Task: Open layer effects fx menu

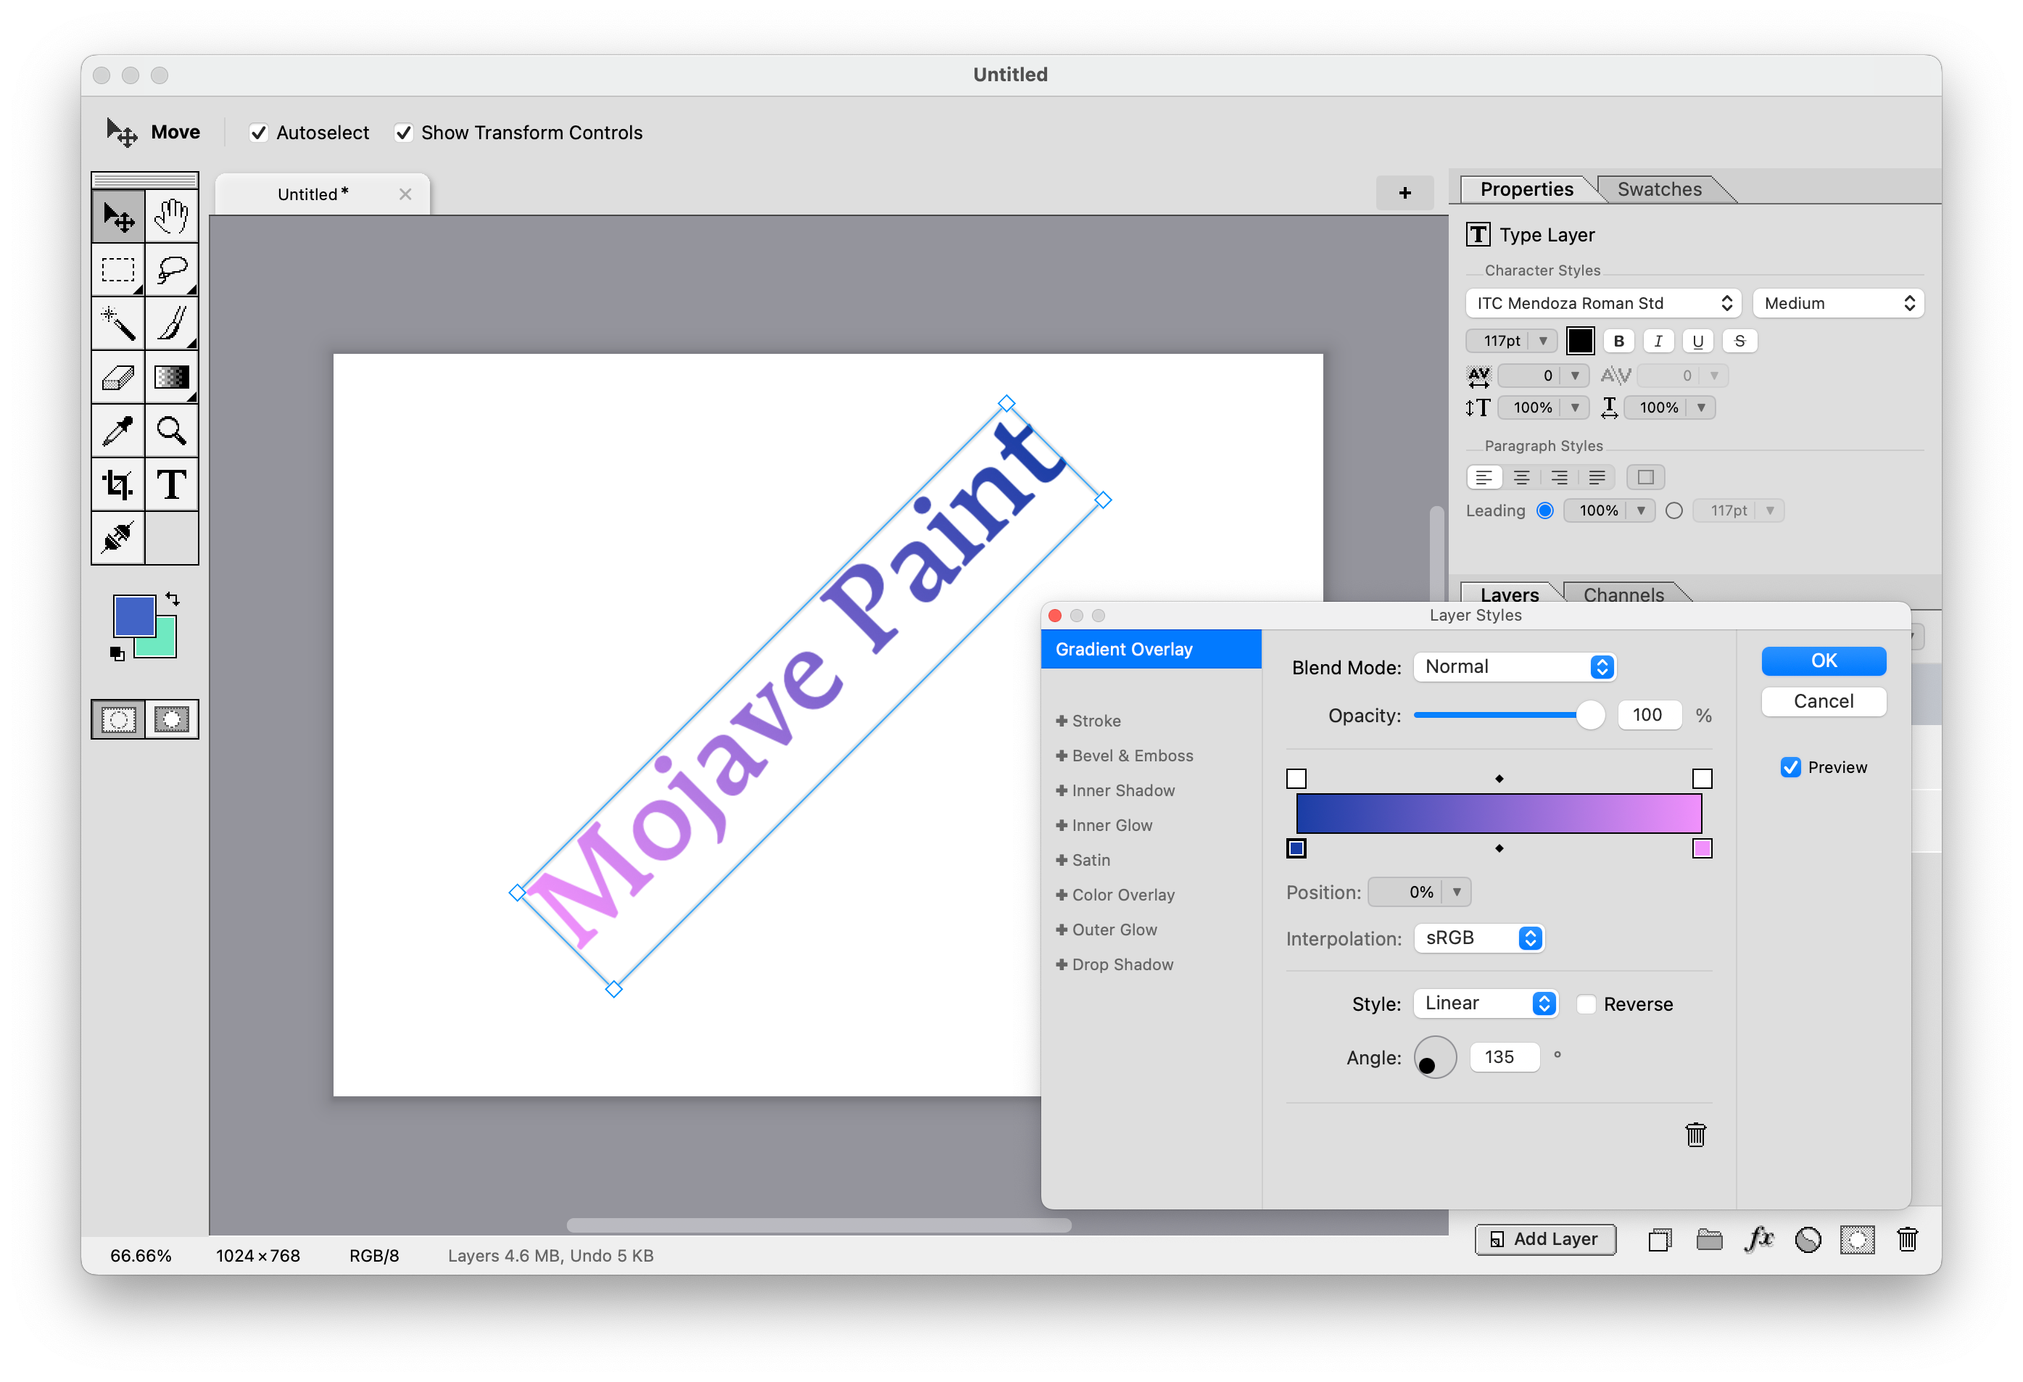Action: [1758, 1239]
